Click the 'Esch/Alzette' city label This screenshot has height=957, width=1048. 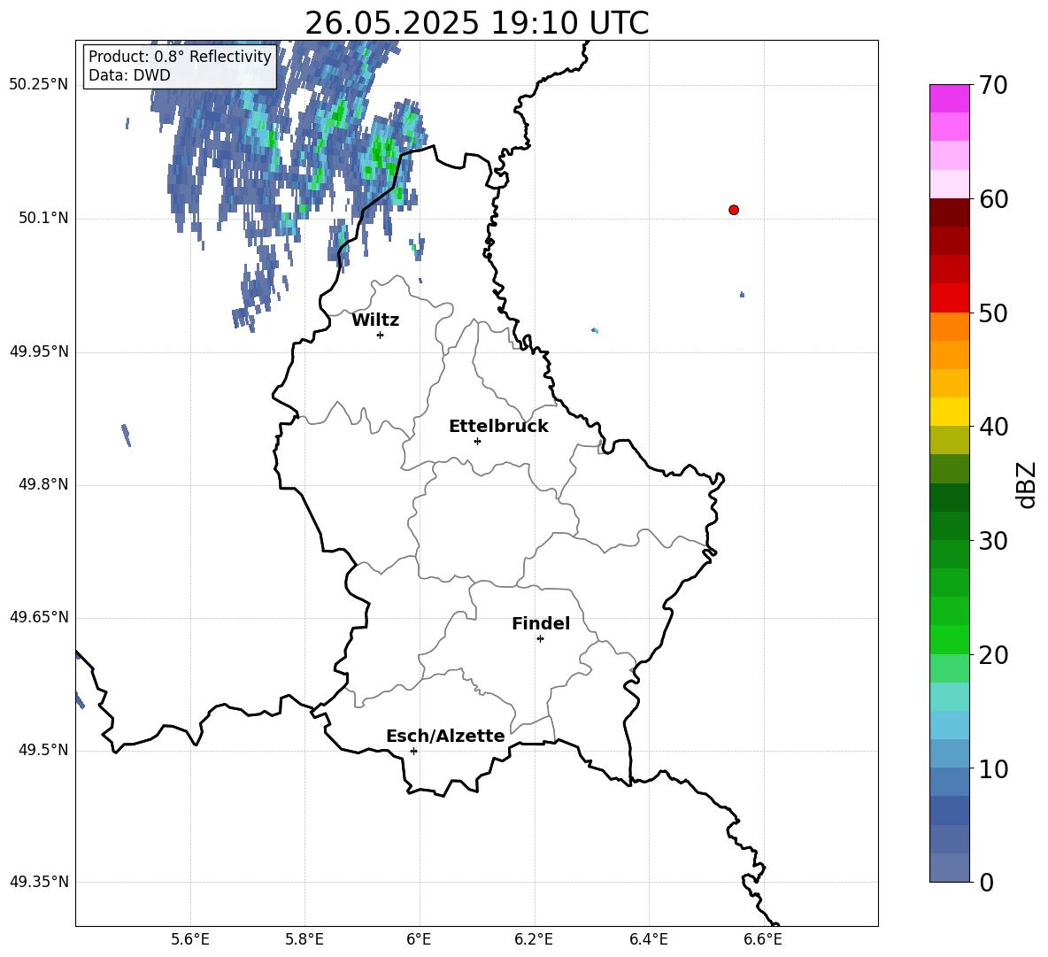click(445, 736)
